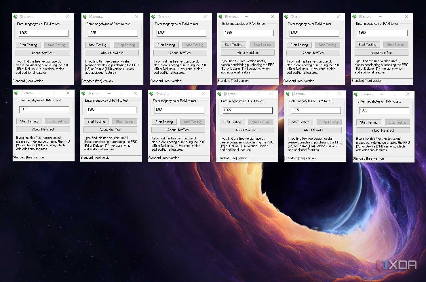Focus the RAM megabytes field in fourth bottom-row window
Viewport: 426px width, 282px height.
pos(248,110)
